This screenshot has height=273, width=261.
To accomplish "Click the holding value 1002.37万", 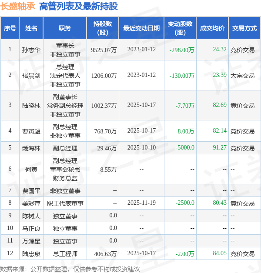I will pos(104,106).
